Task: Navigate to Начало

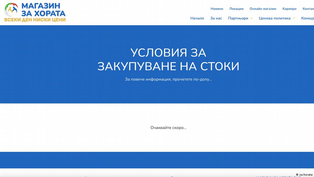Action: click(x=197, y=18)
